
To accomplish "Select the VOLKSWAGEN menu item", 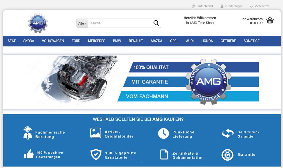I will [53, 41].
